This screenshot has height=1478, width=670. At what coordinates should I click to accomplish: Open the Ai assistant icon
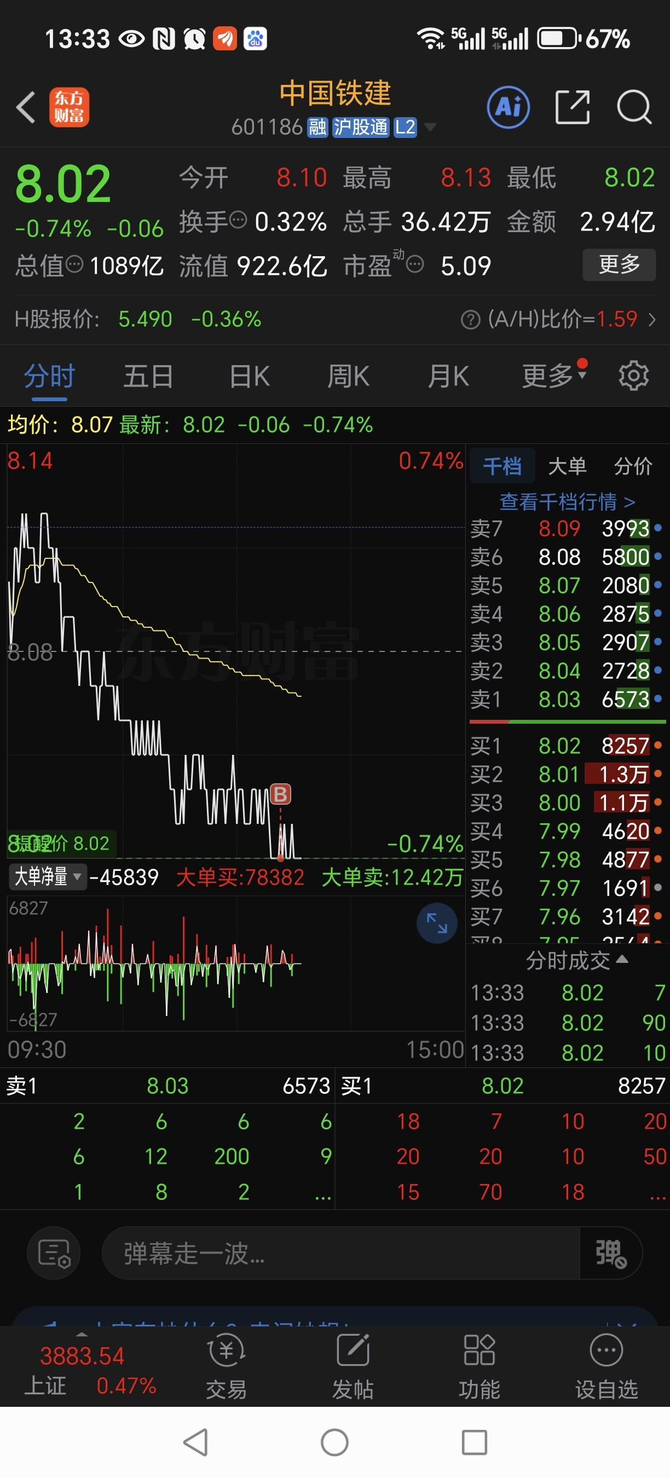508,107
